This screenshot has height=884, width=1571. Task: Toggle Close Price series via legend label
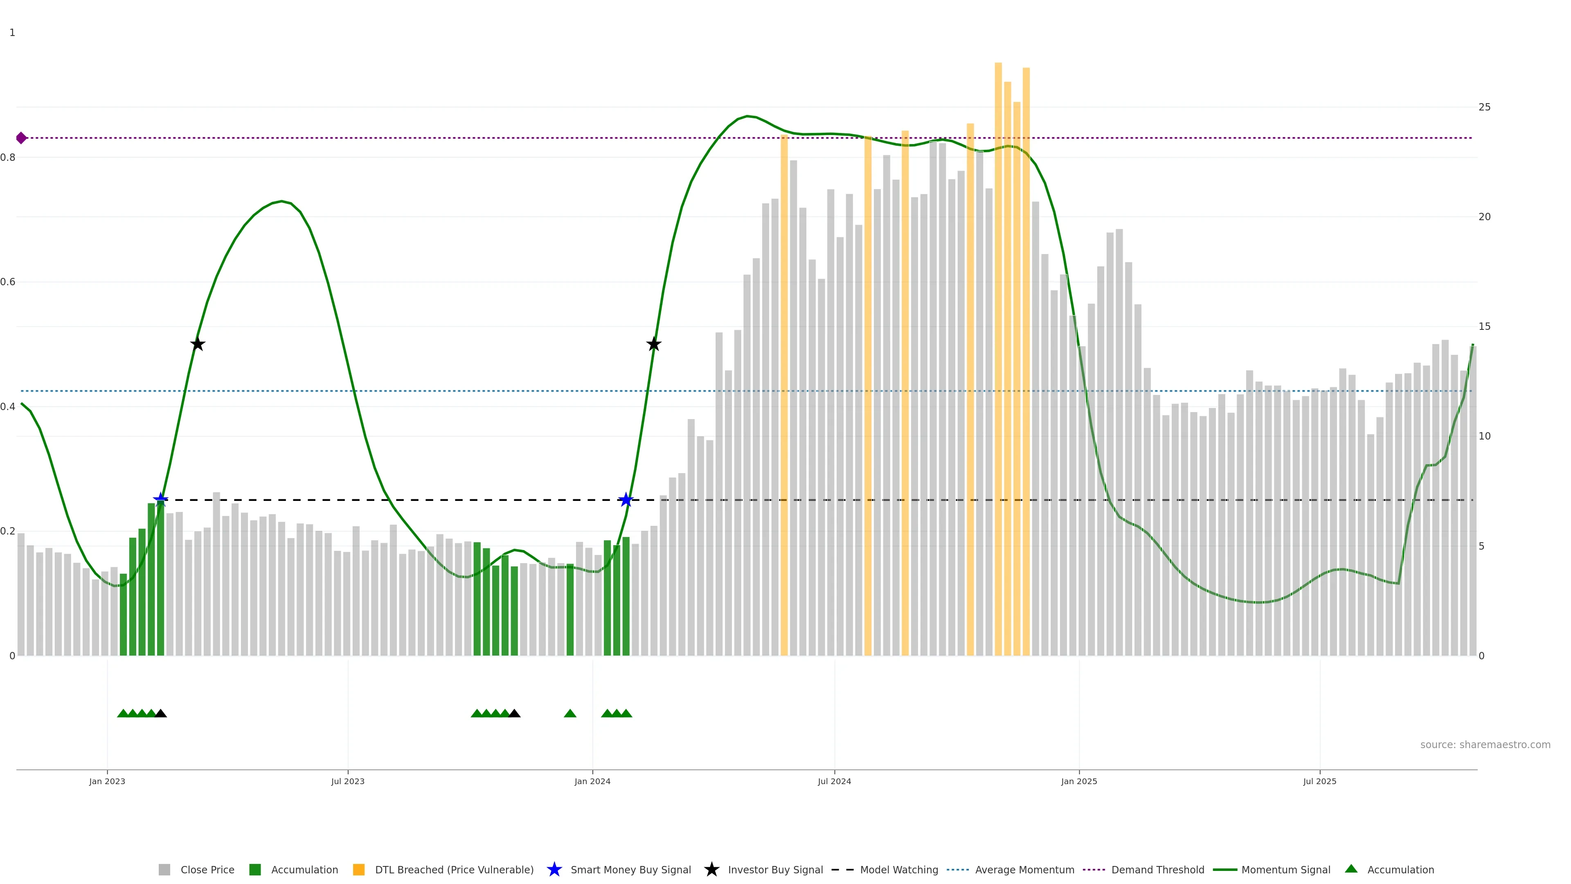pyautogui.click(x=207, y=870)
